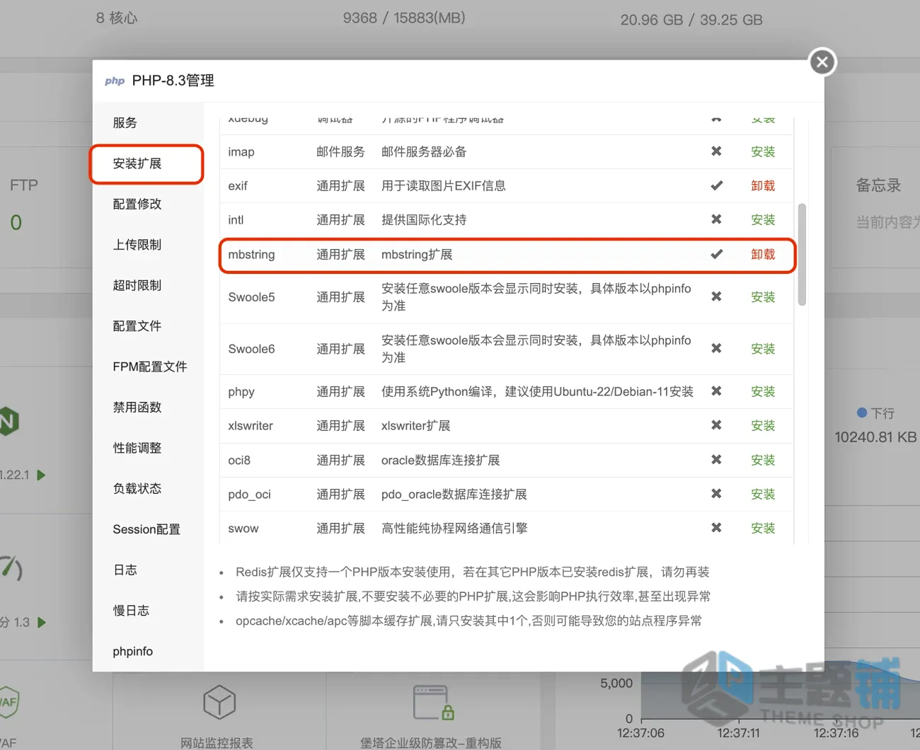The width and height of the screenshot is (920, 750).
Task: Click the 备忘录 heading in background panel
Action: click(879, 185)
